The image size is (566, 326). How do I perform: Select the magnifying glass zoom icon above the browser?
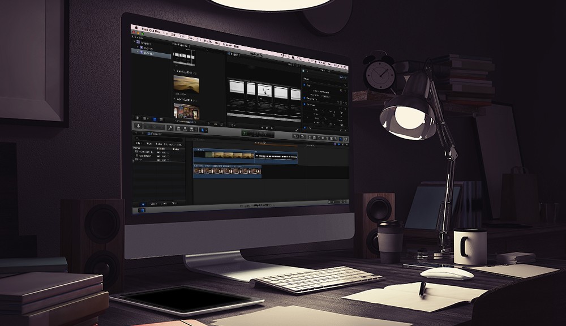170,128
